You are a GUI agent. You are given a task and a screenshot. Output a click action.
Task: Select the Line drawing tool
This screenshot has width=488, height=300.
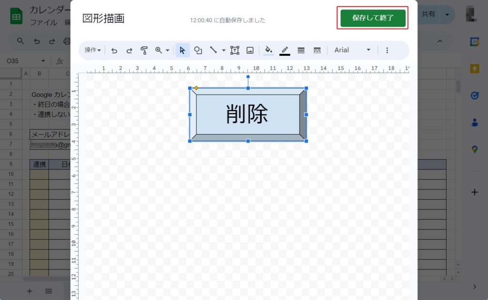pyautogui.click(x=213, y=50)
